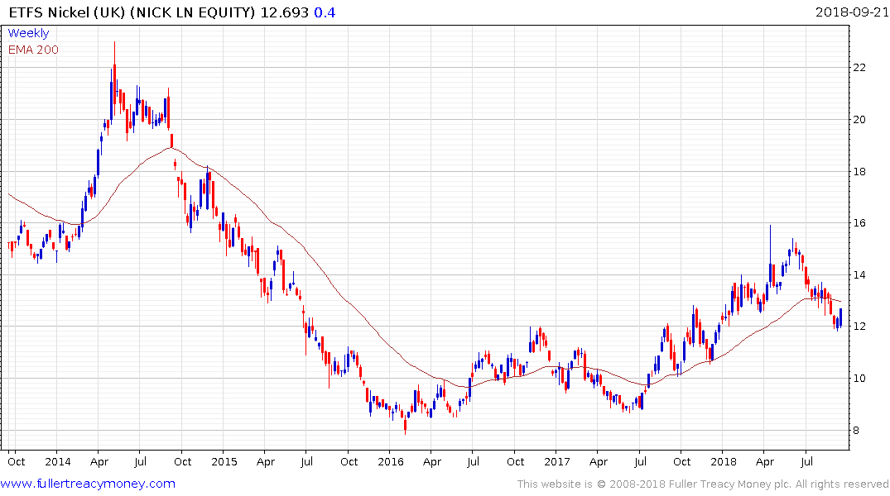Click the x-axis label 2017
Screen dimensions: 890x496
coord(557,461)
